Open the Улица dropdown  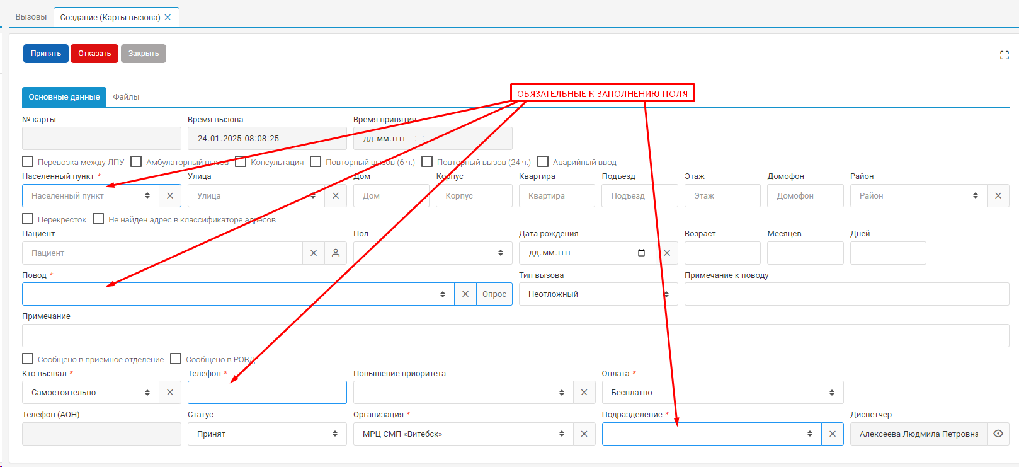256,196
